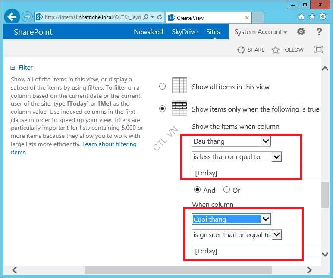Image resolution: width=333 pixels, height=278 pixels.
Task: Click the browser Forward arrow button
Action: click(x=28, y=17)
